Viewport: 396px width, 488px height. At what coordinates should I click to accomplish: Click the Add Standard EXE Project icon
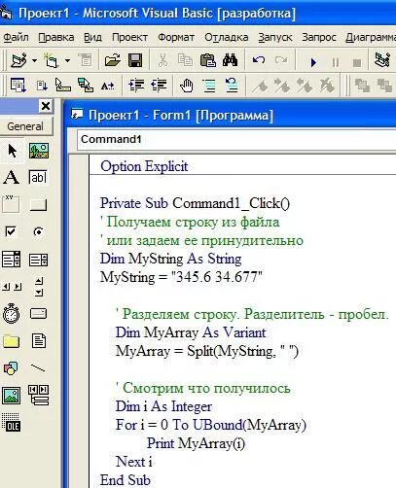[18, 60]
